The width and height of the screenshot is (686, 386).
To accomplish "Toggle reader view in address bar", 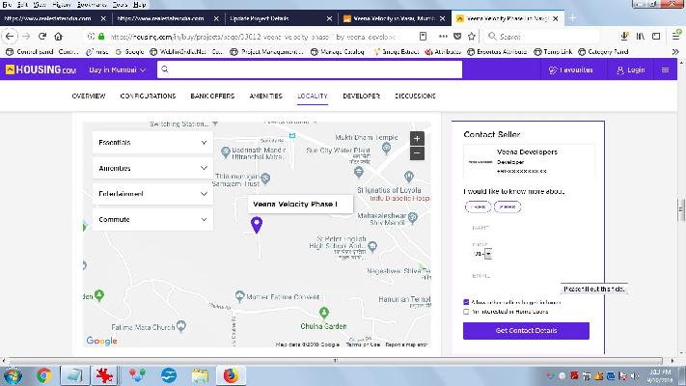I will [423, 37].
